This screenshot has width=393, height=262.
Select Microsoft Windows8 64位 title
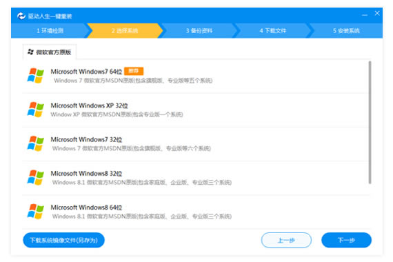(x=86, y=208)
